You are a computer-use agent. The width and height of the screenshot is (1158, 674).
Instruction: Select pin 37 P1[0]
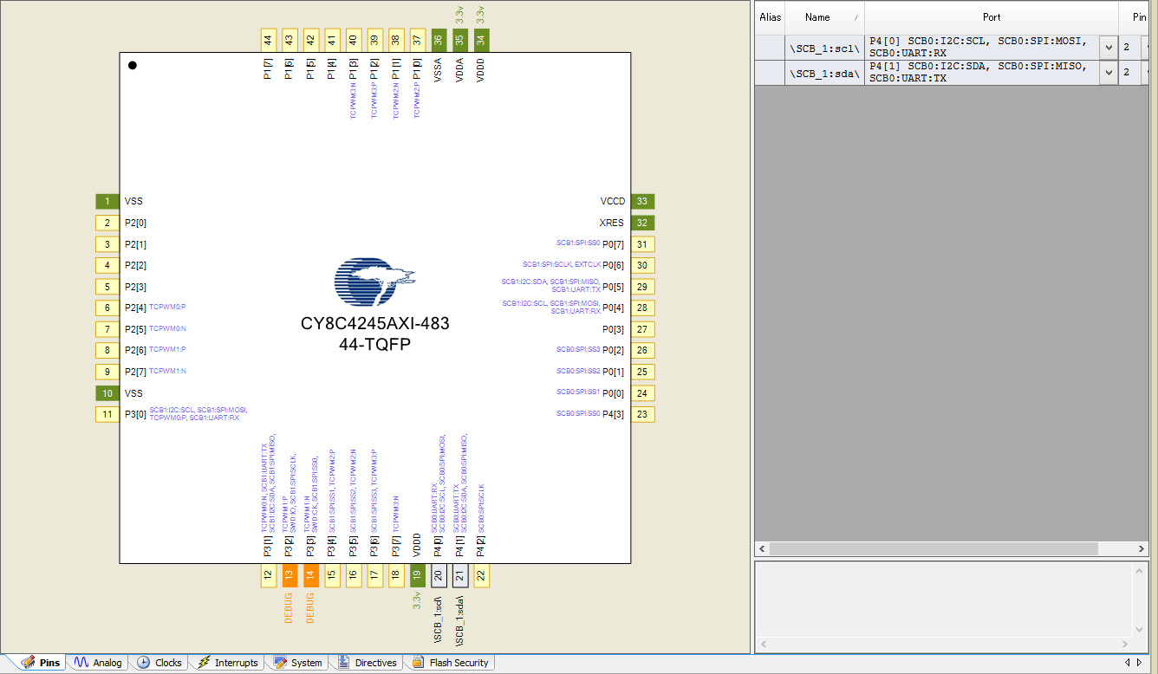coord(418,40)
